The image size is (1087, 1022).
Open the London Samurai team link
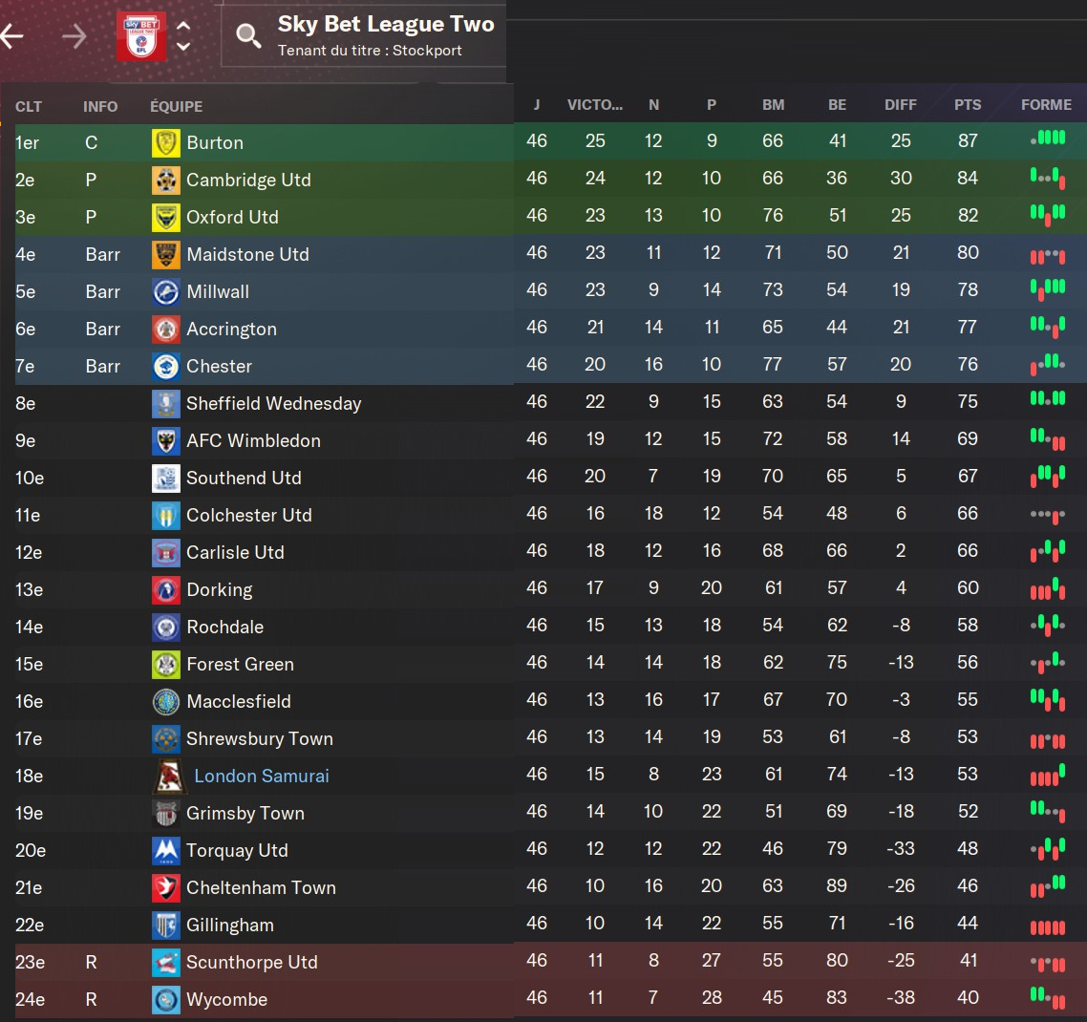(x=262, y=777)
